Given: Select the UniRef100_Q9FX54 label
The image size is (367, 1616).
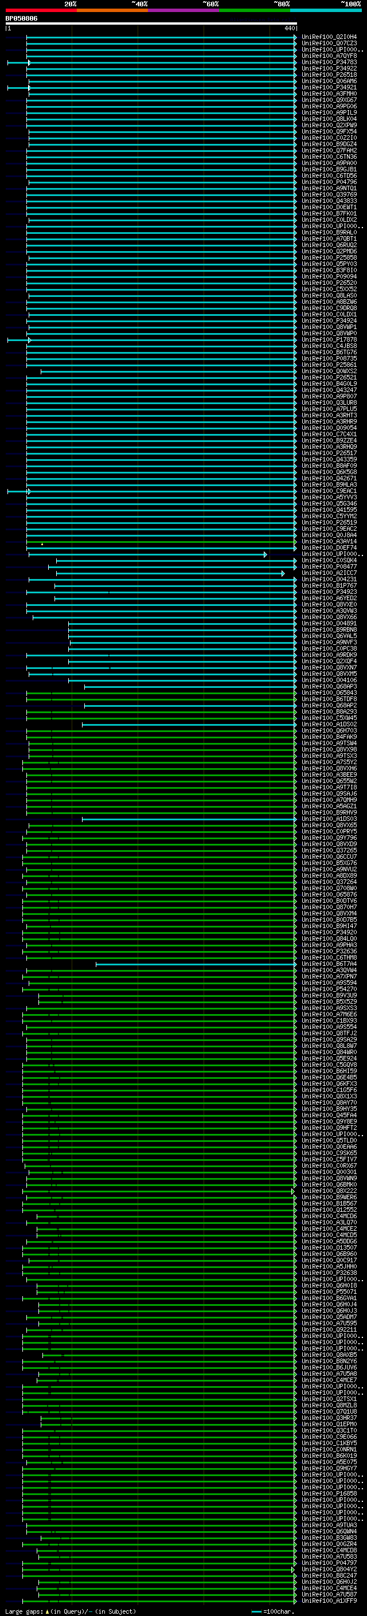Looking at the screenshot, I should (x=329, y=132).
